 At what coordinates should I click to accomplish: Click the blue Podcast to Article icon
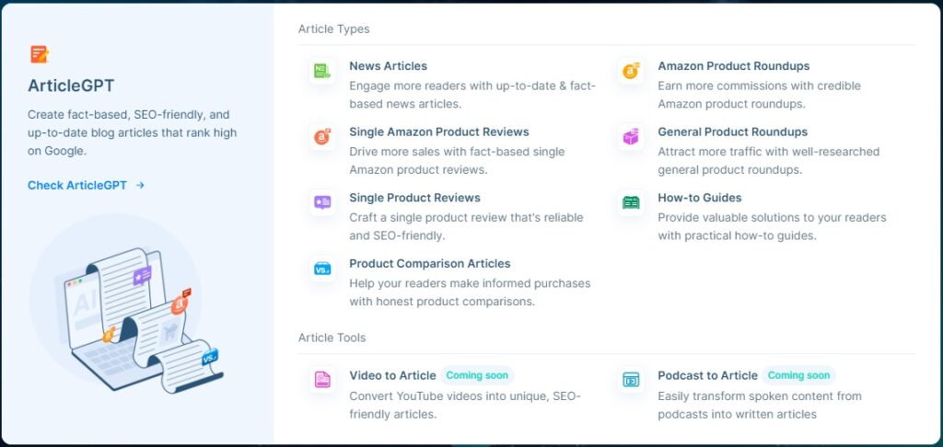631,380
